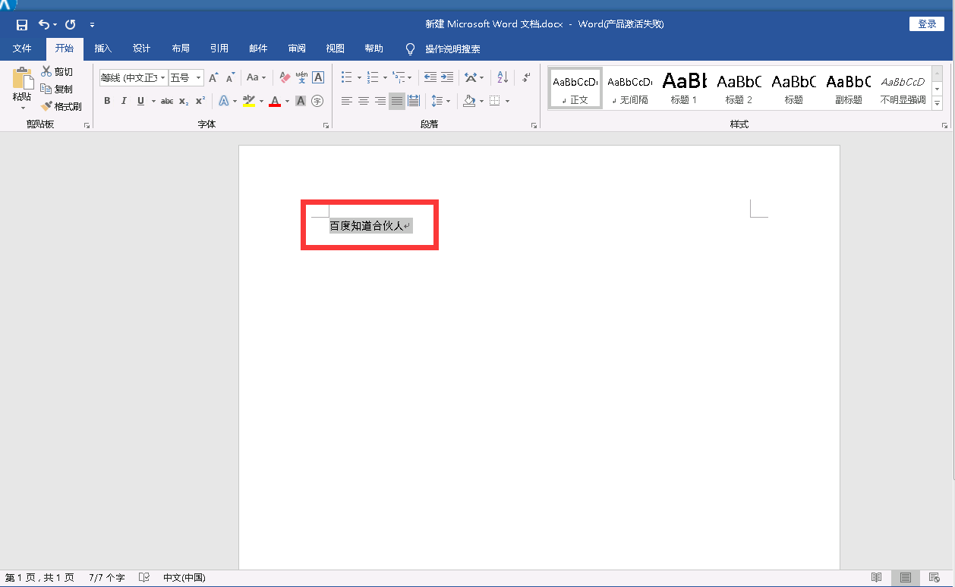Decrease paragraph indent
Screen dimensions: 955x587
tap(430, 77)
